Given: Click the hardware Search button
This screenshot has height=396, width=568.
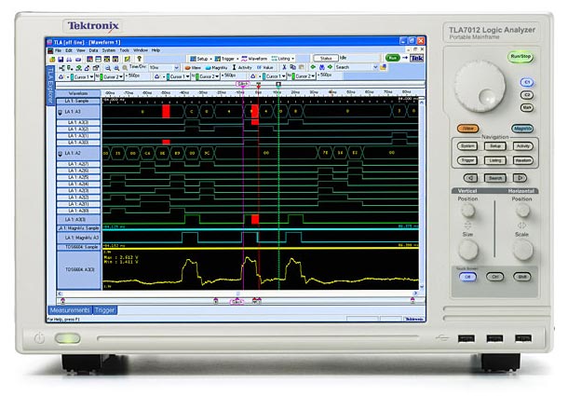Looking at the screenshot, I should (494, 178).
